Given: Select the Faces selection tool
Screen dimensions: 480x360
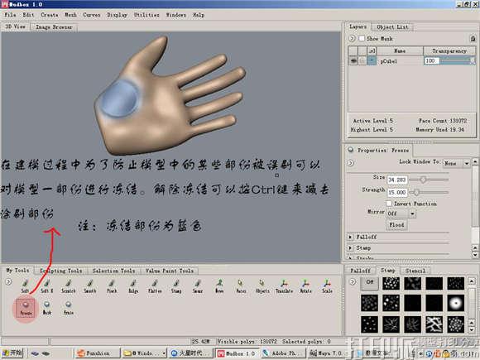Looking at the screenshot, I should [x=241, y=286].
